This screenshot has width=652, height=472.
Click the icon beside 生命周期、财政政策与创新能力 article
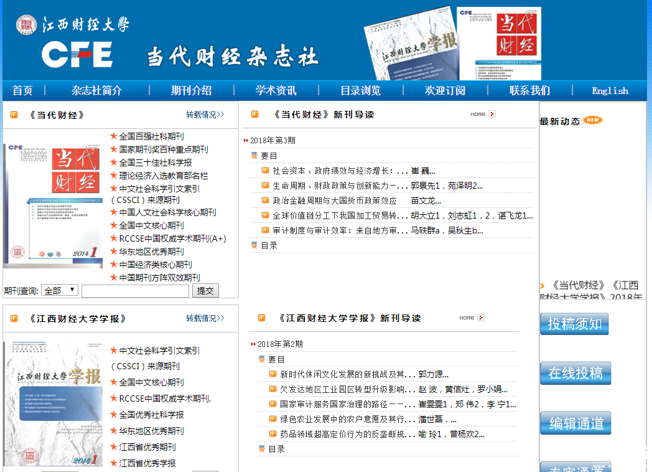[265, 185]
